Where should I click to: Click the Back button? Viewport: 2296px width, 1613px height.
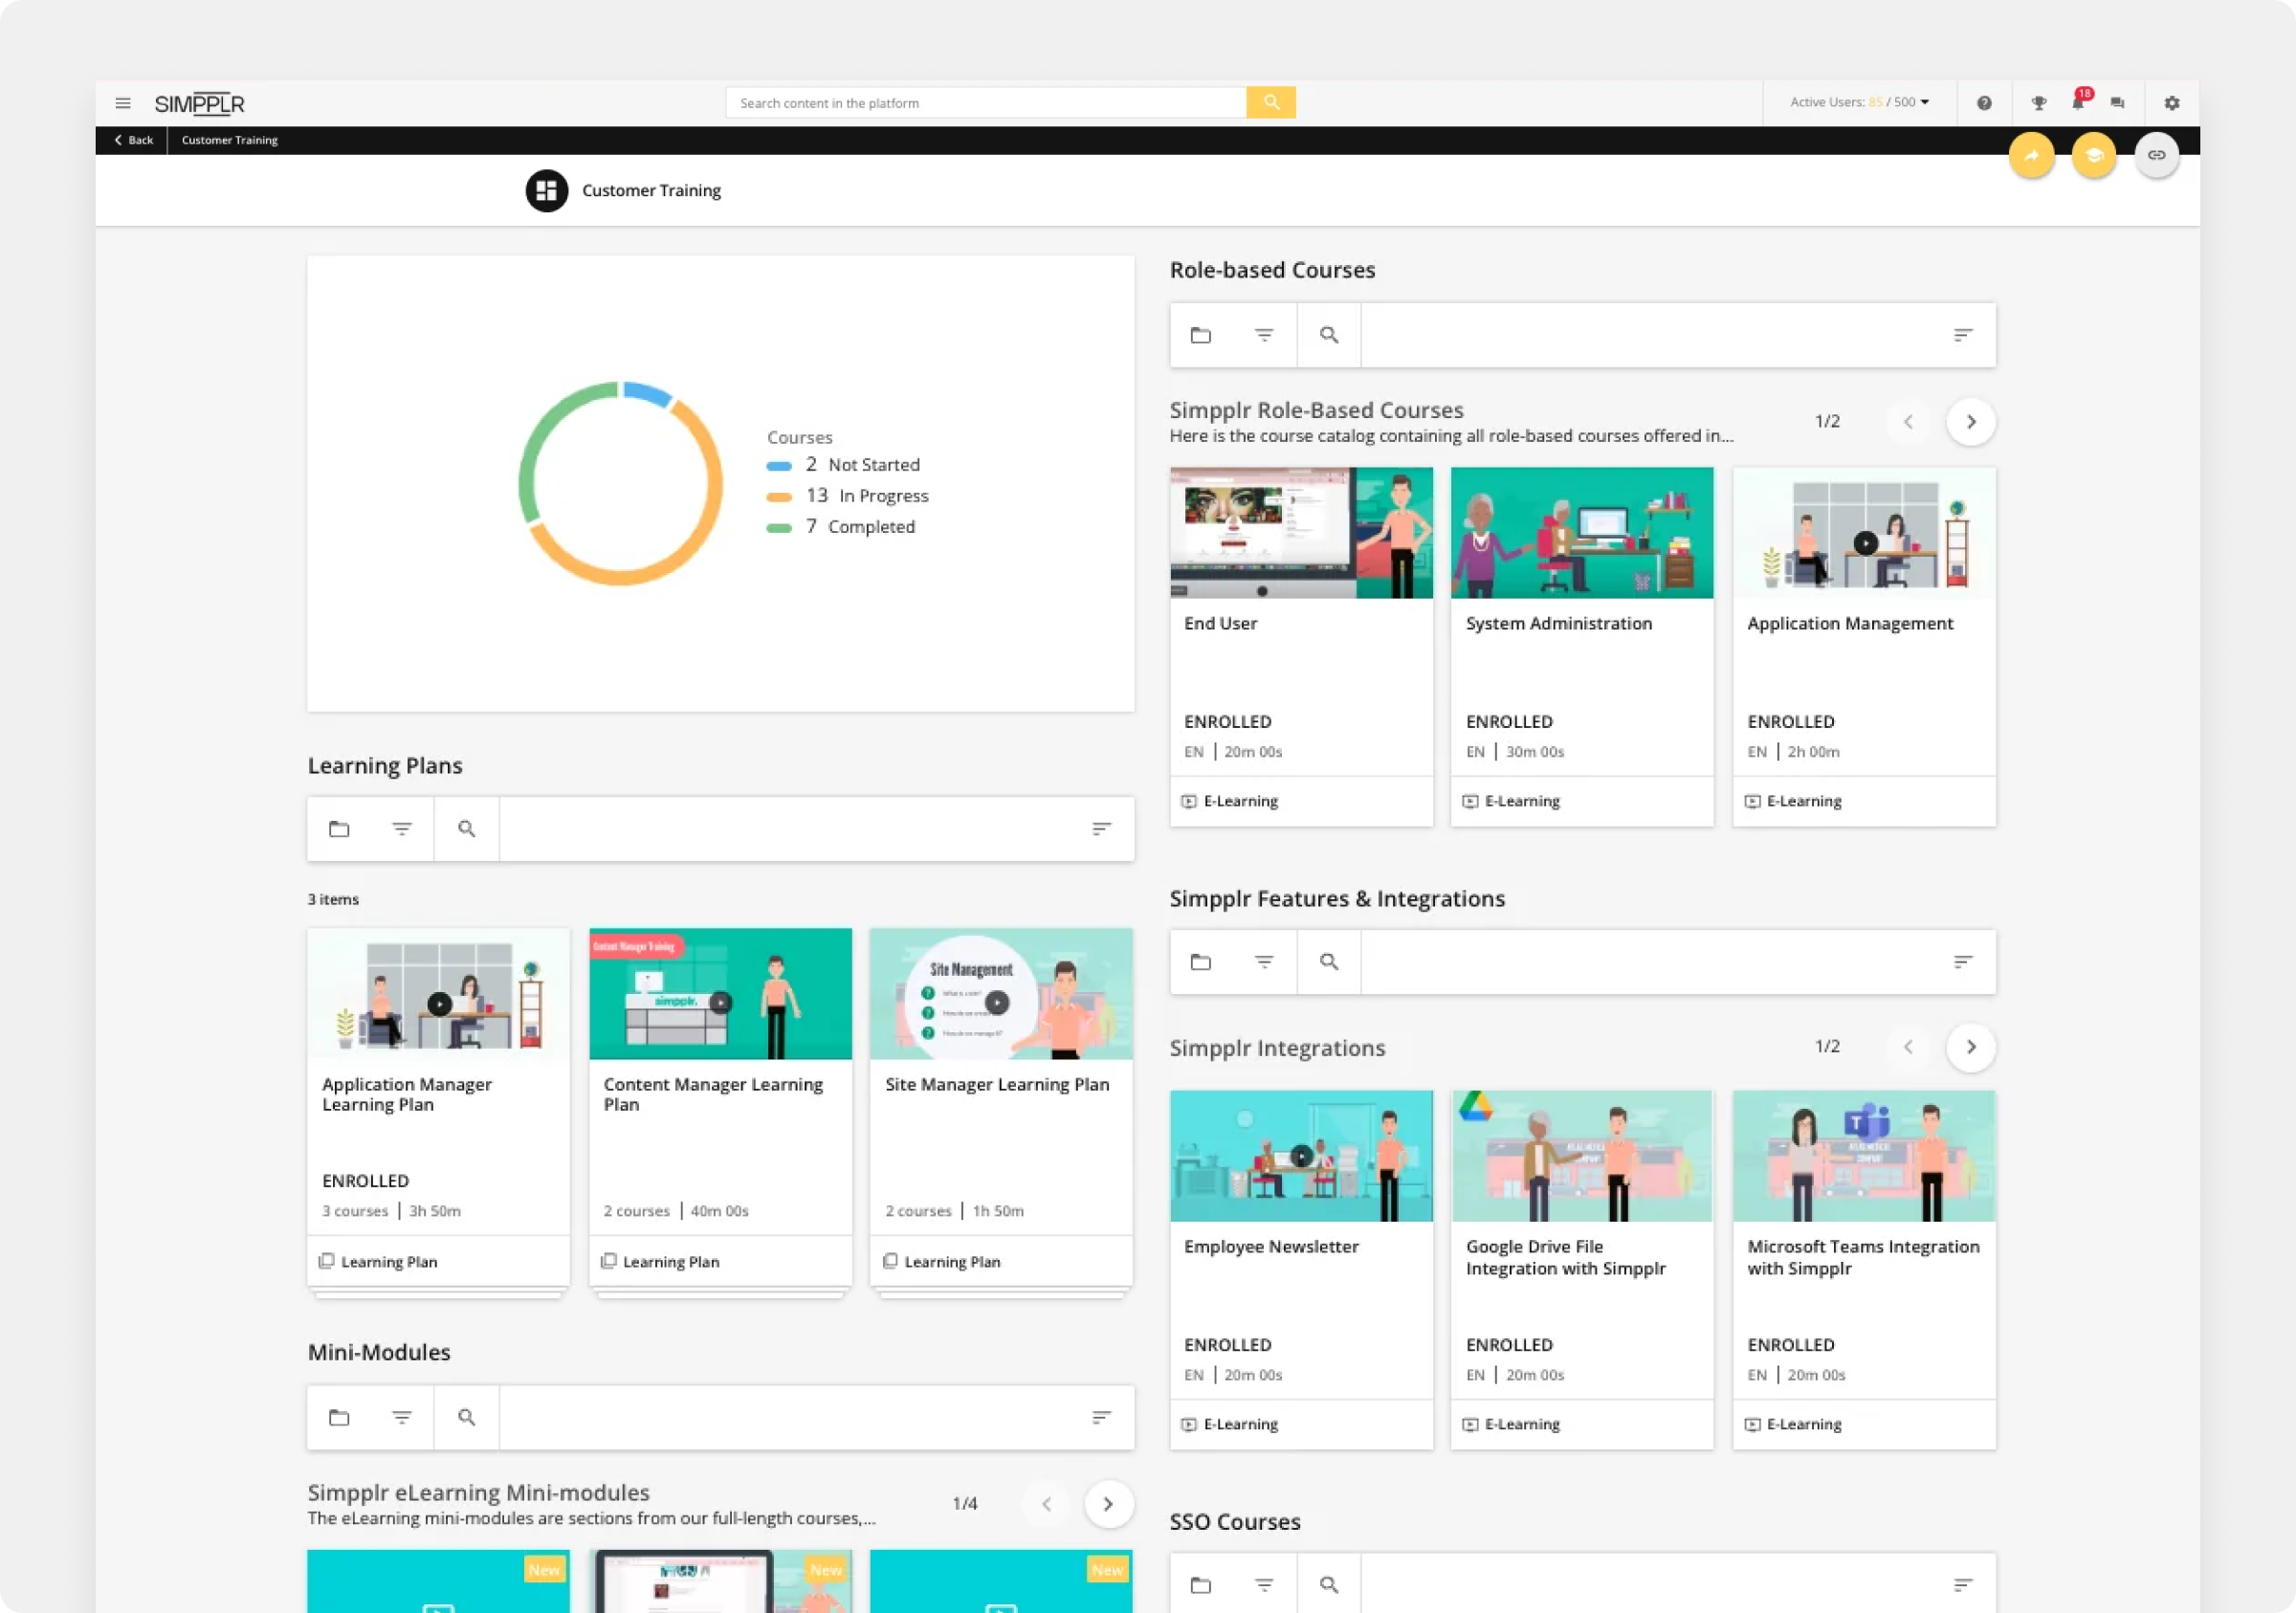134,140
